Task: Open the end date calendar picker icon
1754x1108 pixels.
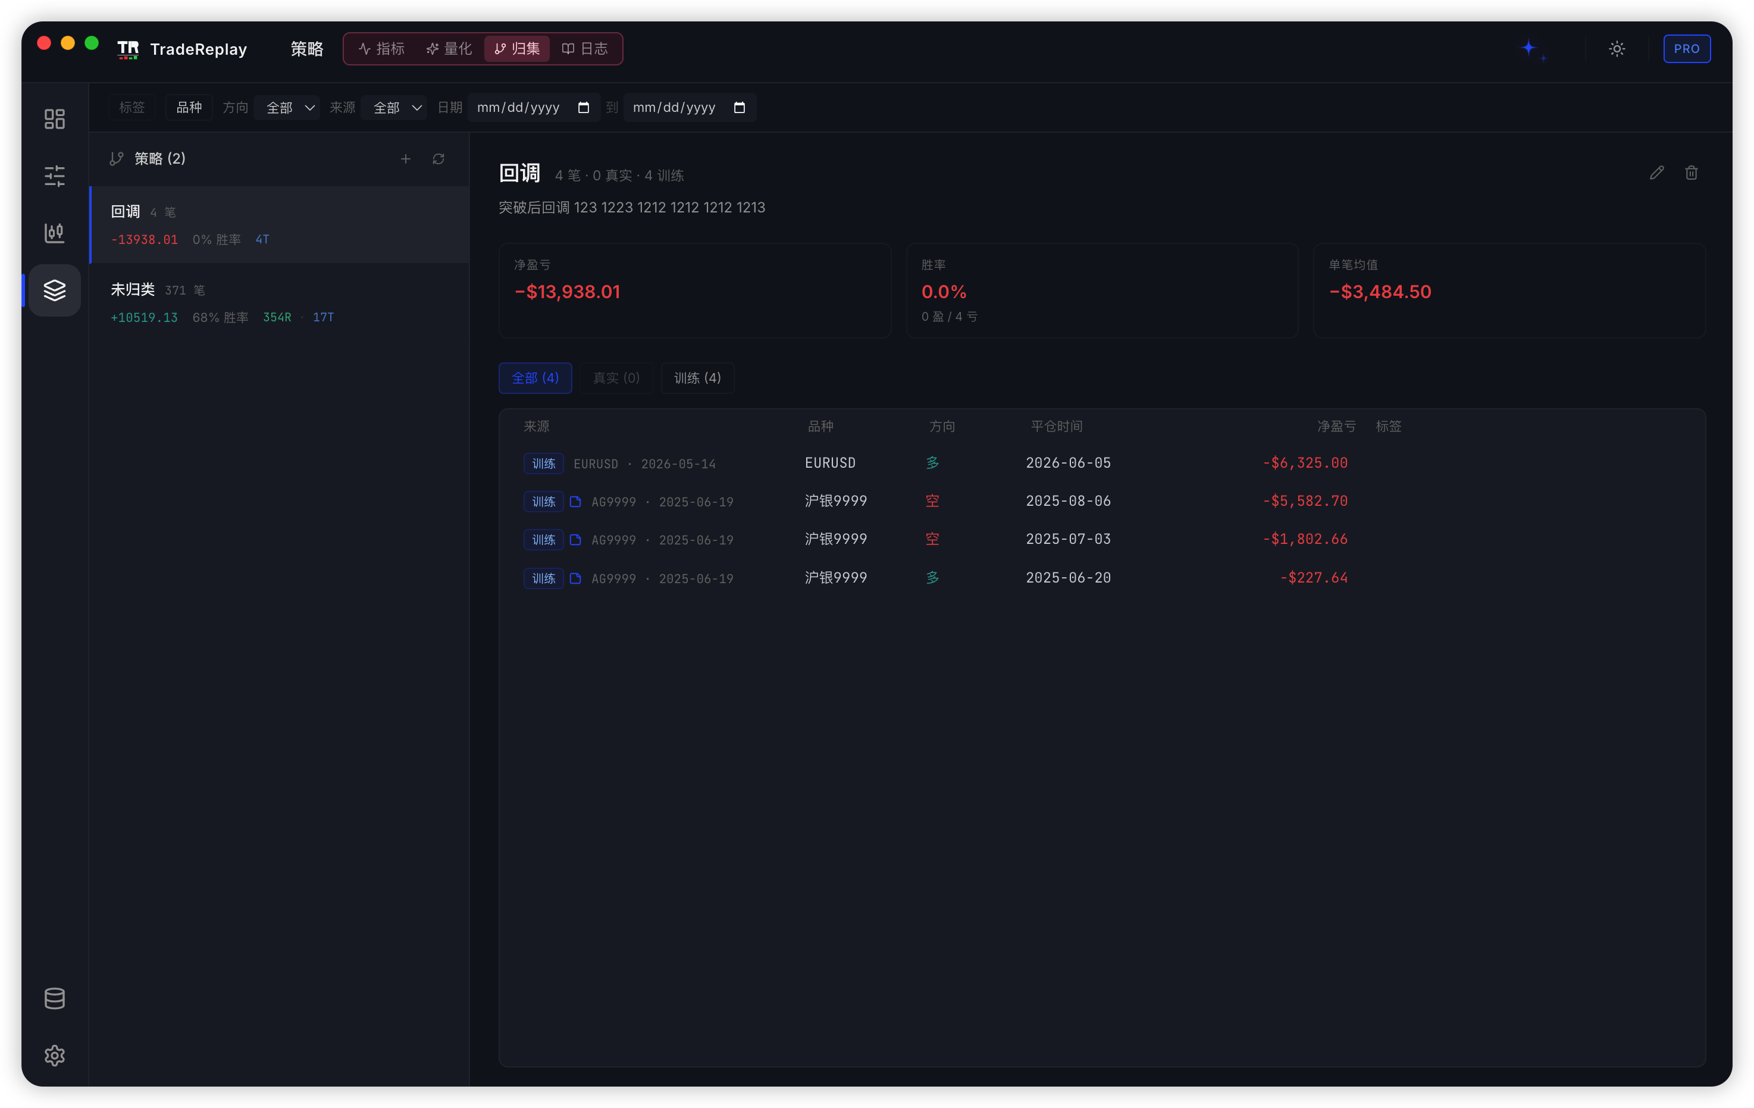Action: [x=740, y=108]
